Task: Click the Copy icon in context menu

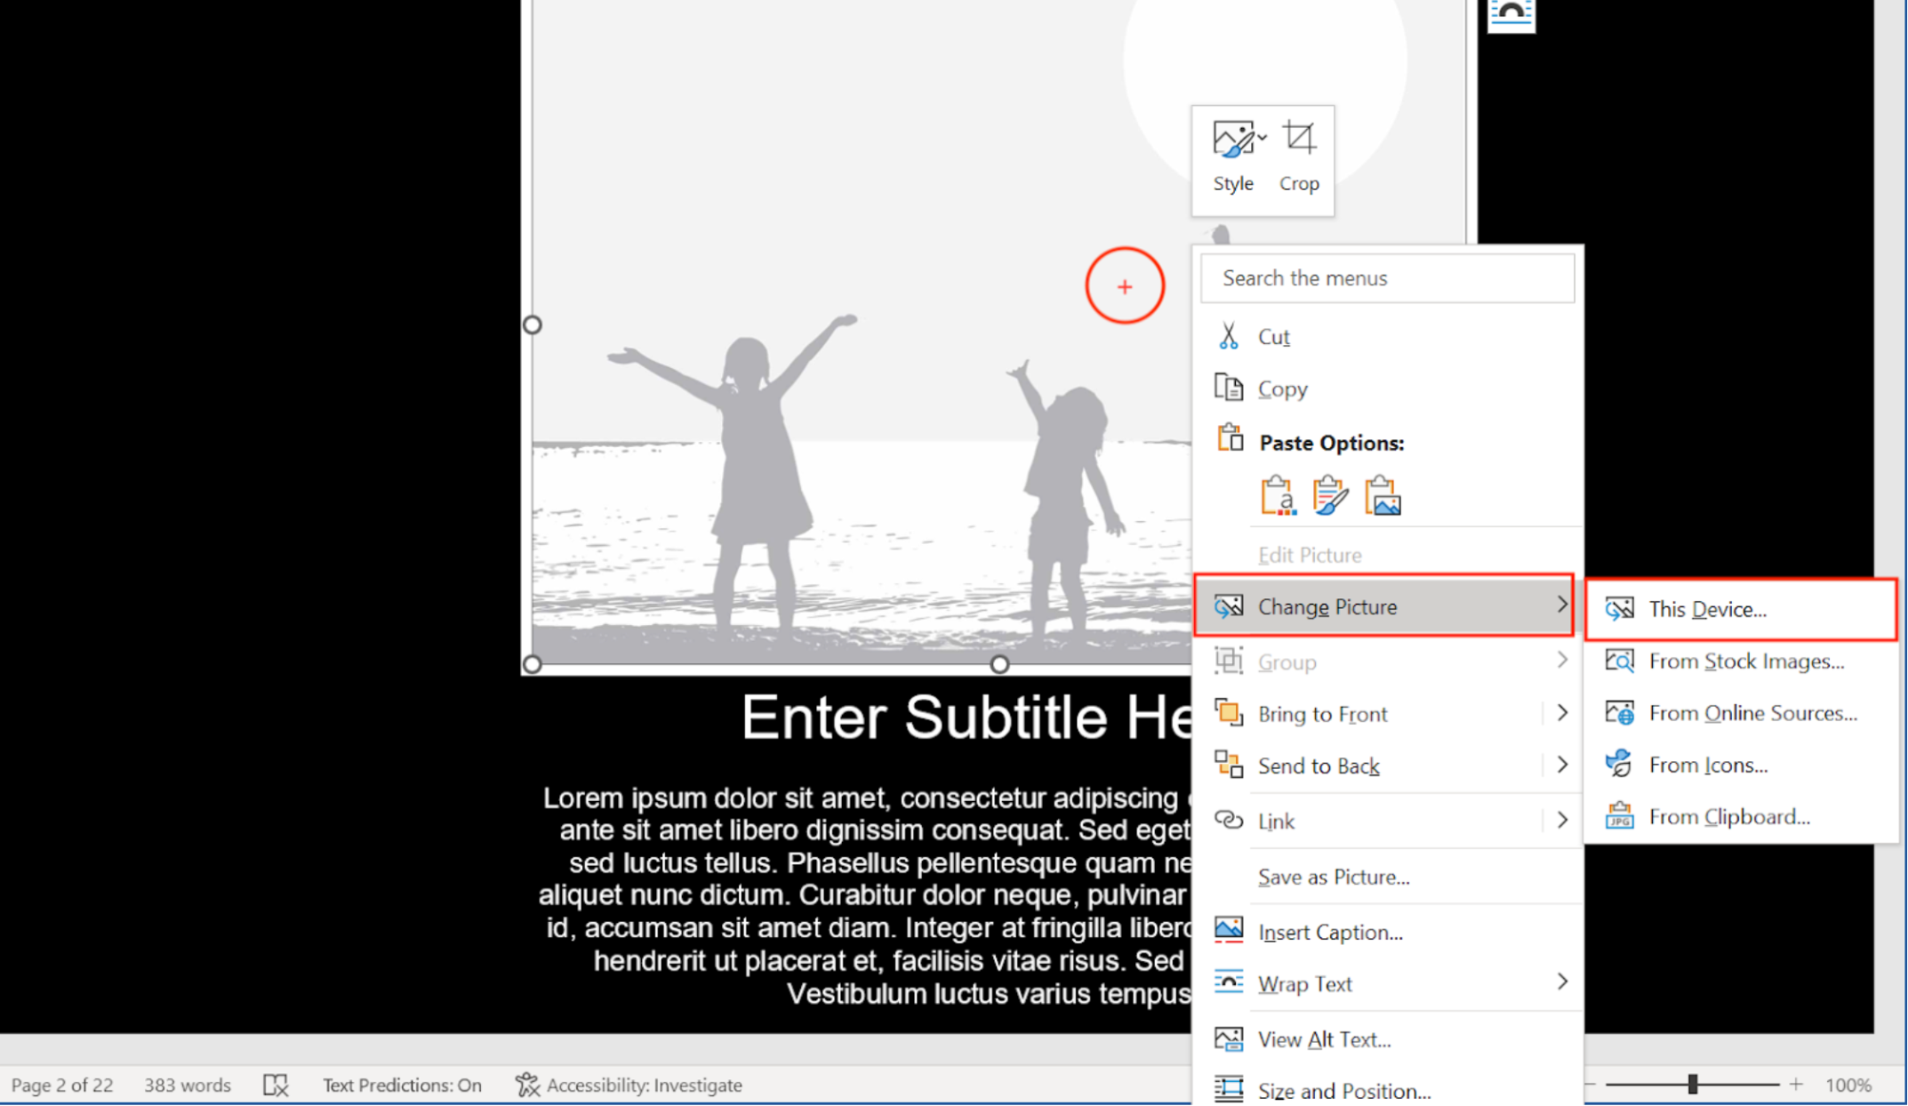Action: pos(1227,389)
